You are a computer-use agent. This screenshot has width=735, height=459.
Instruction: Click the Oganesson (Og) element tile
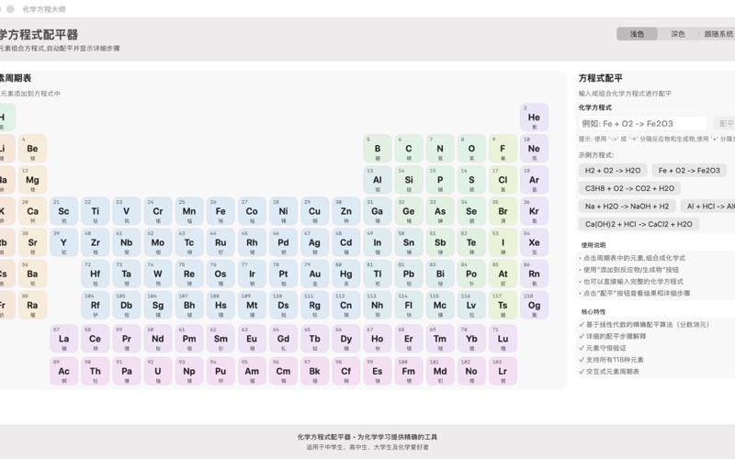(x=534, y=306)
